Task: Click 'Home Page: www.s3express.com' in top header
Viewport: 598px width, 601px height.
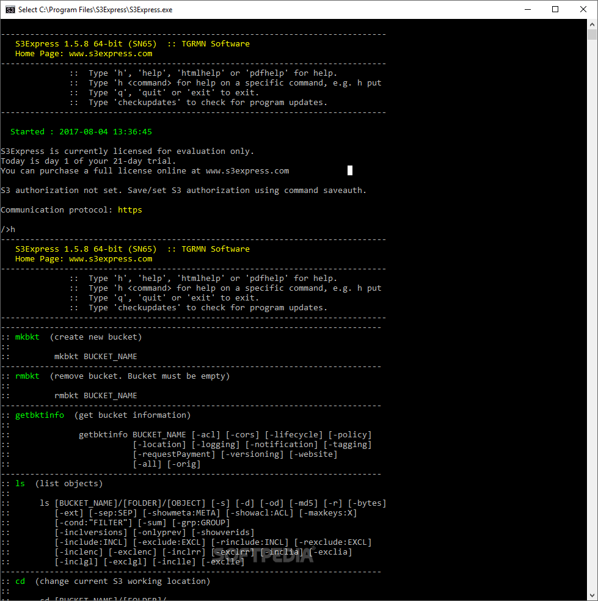Action: point(84,54)
